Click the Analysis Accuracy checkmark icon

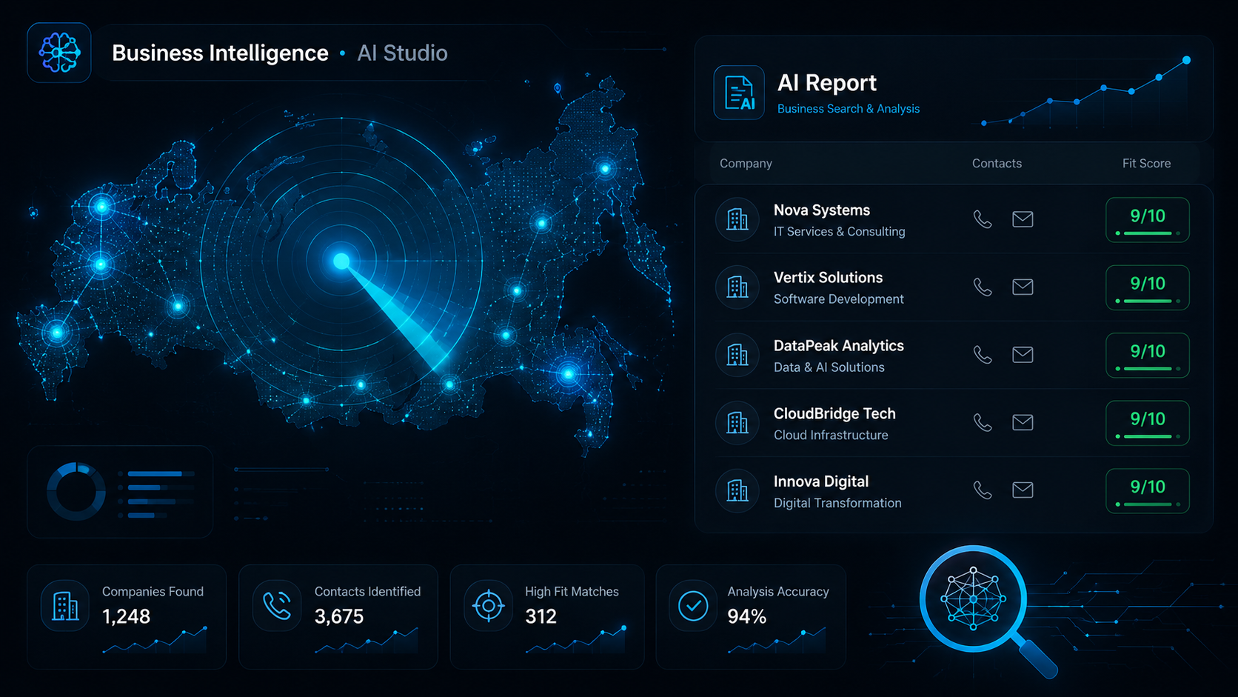pyautogui.click(x=694, y=606)
